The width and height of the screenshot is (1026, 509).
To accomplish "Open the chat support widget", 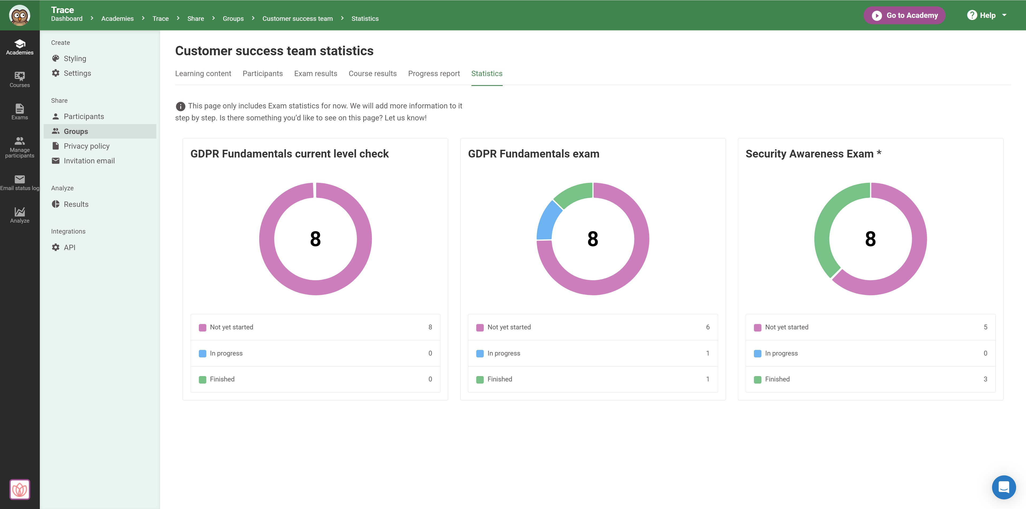I will (x=1004, y=487).
